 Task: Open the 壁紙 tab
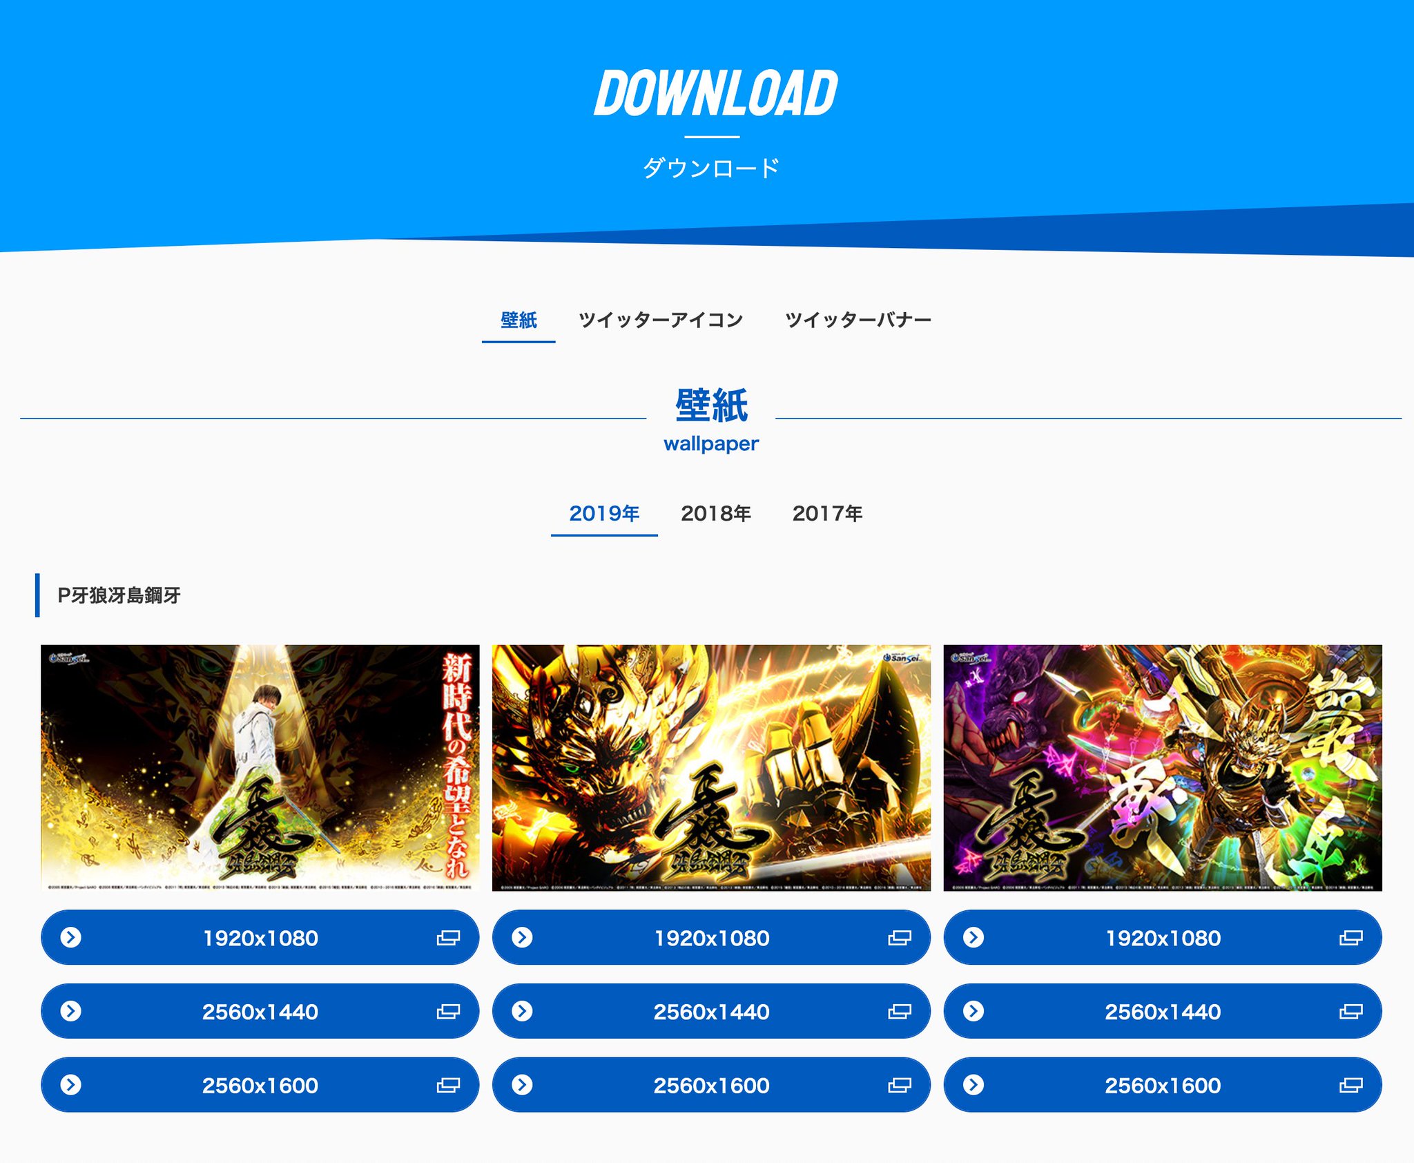(x=519, y=320)
